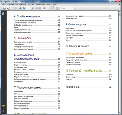Open the Файл menu
The height and width of the screenshot is (115, 122).
click(4, 5)
